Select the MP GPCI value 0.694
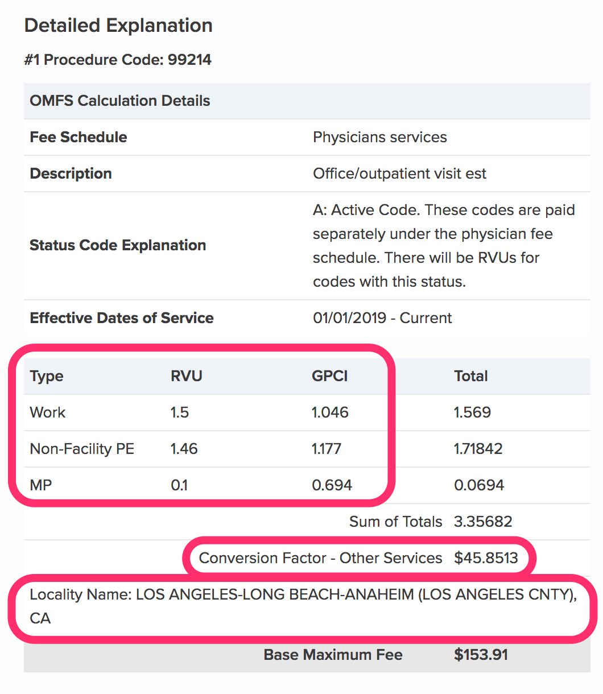603x694 pixels. point(332,485)
